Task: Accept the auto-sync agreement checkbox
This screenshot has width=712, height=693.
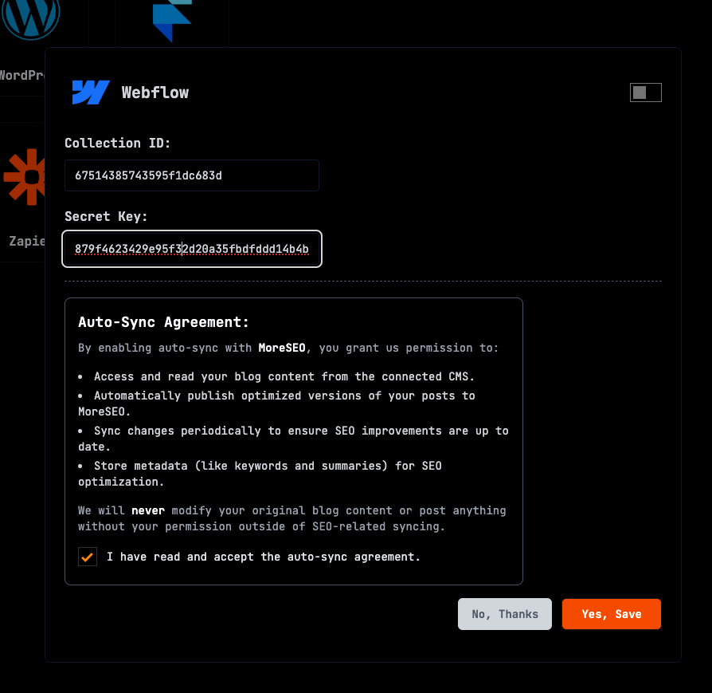Action: coord(88,557)
